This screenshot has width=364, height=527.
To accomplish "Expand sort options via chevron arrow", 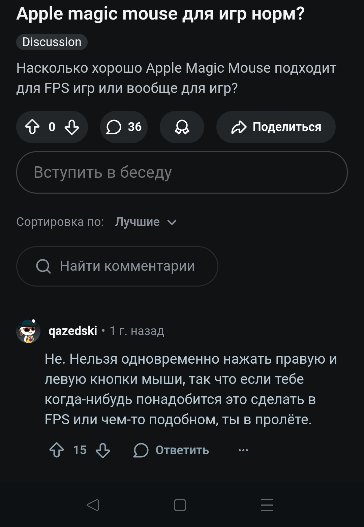I will [x=172, y=222].
